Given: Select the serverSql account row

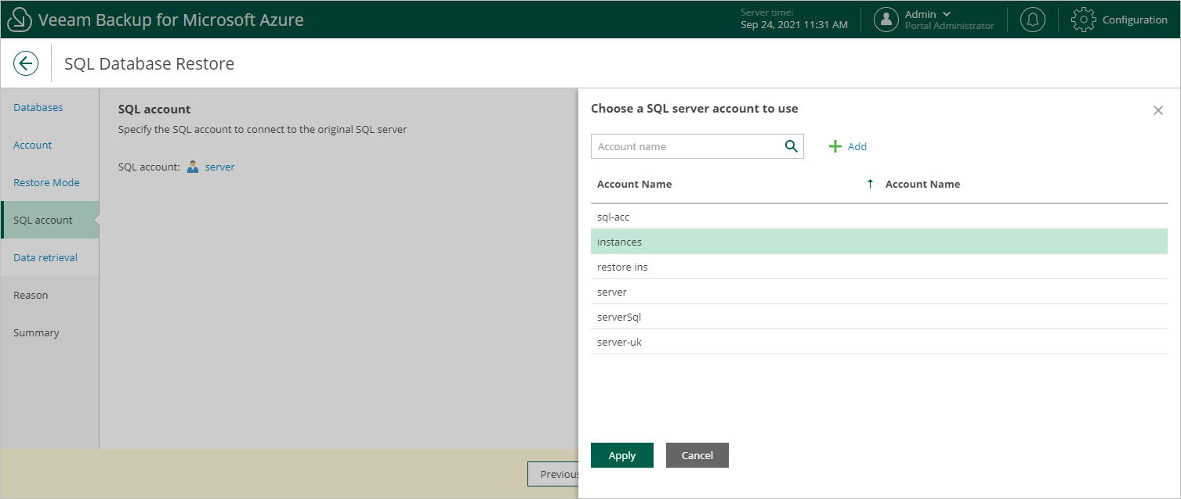Looking at the screenshot, I should coord(879,317).
